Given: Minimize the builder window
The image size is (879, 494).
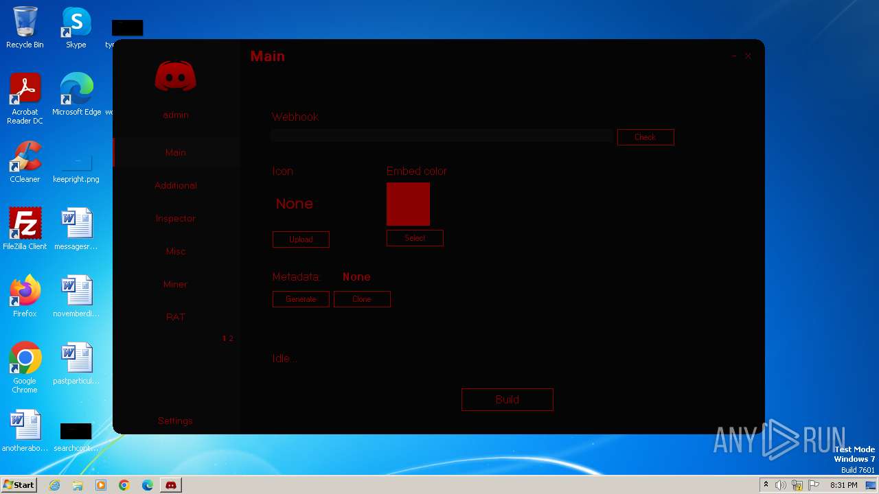Looking at the screenshot, I should 734,56.
